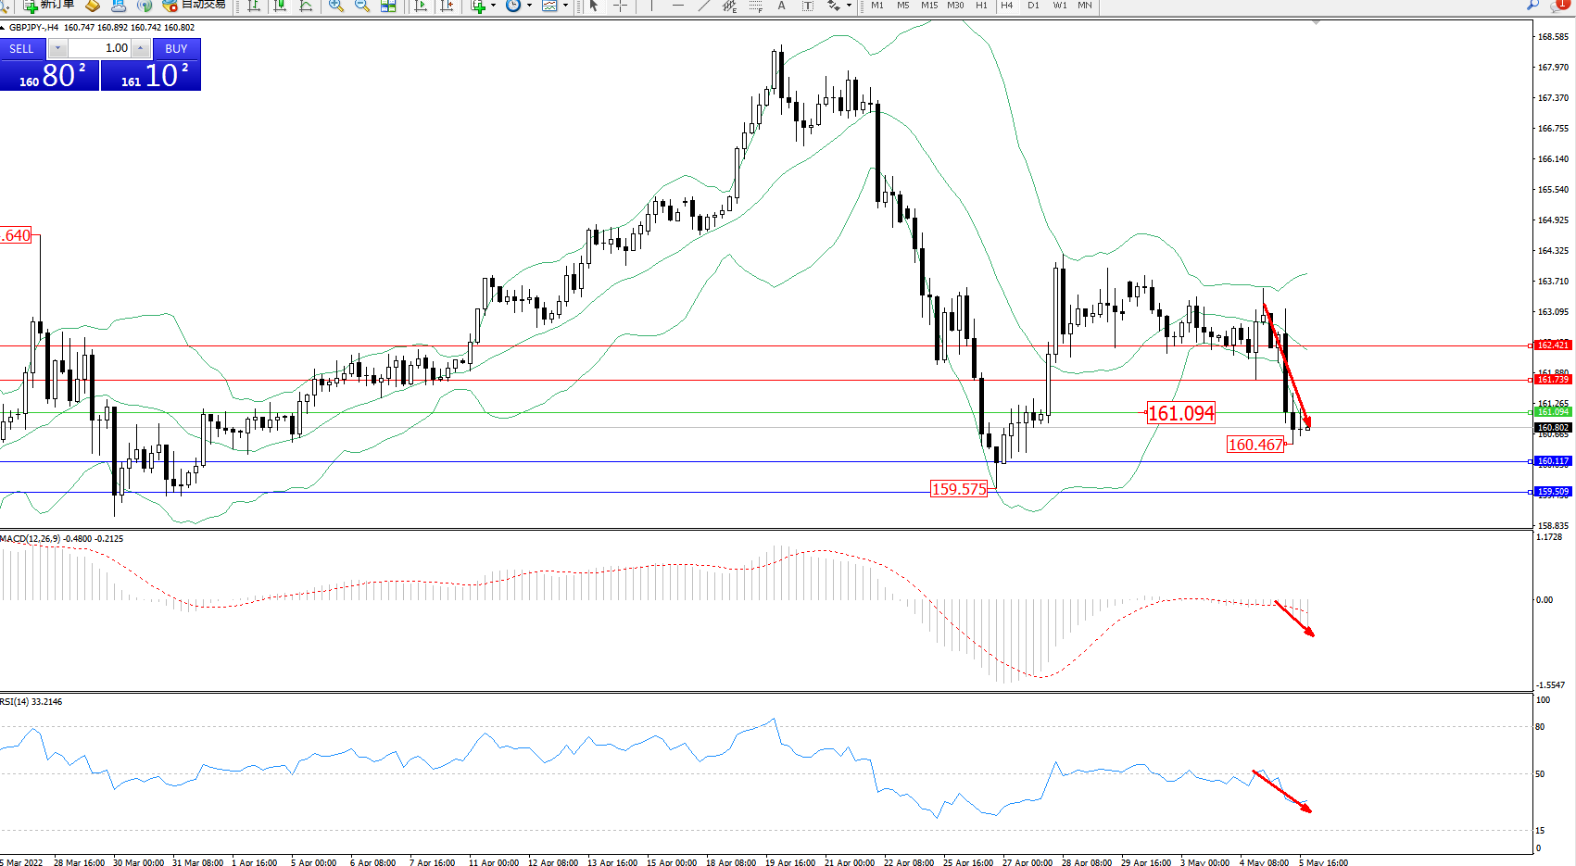Image resolution: width=1576 pixels, height=866 pixels.
Task: Select the line chart display icon
Action: coord(306,6)
